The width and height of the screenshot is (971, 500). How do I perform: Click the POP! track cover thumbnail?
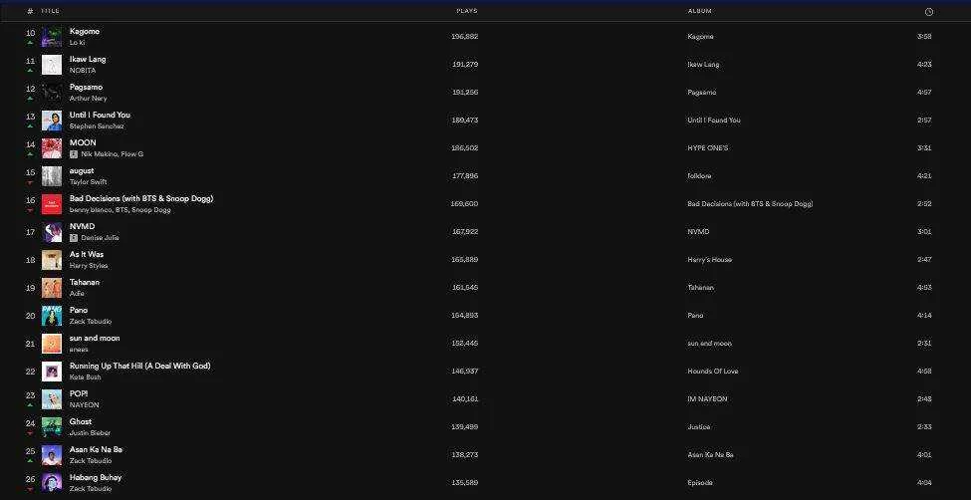click(x=52, y=399)
